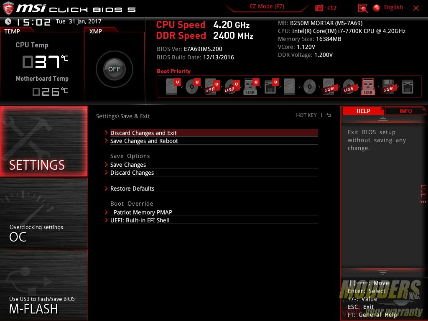Viewport: 428px width, 321px height.
Task: Close the BIOS with the red X
Action: click(x=416, y=8)
